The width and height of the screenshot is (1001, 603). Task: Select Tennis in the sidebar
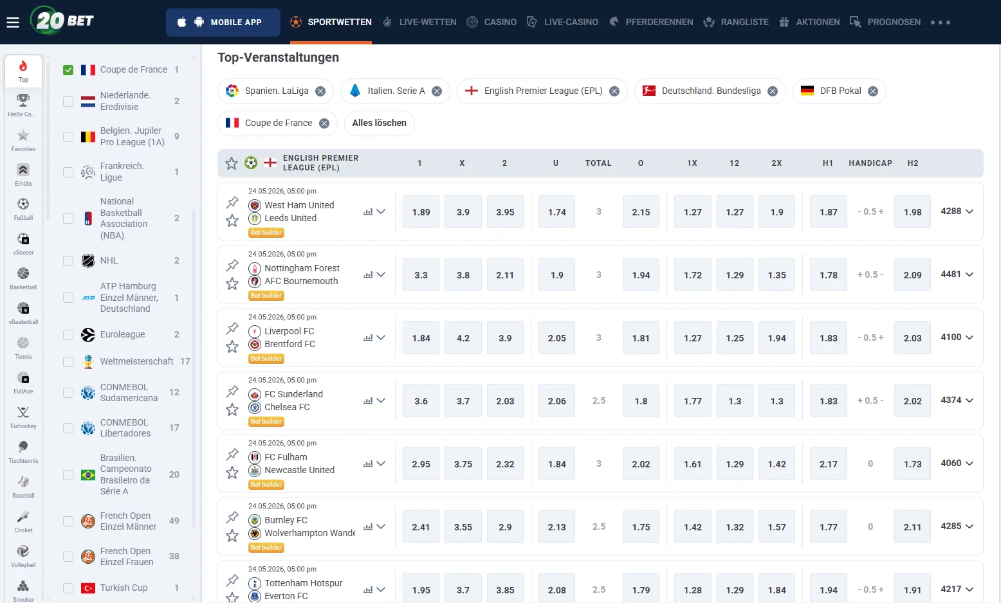click(23, 348)
